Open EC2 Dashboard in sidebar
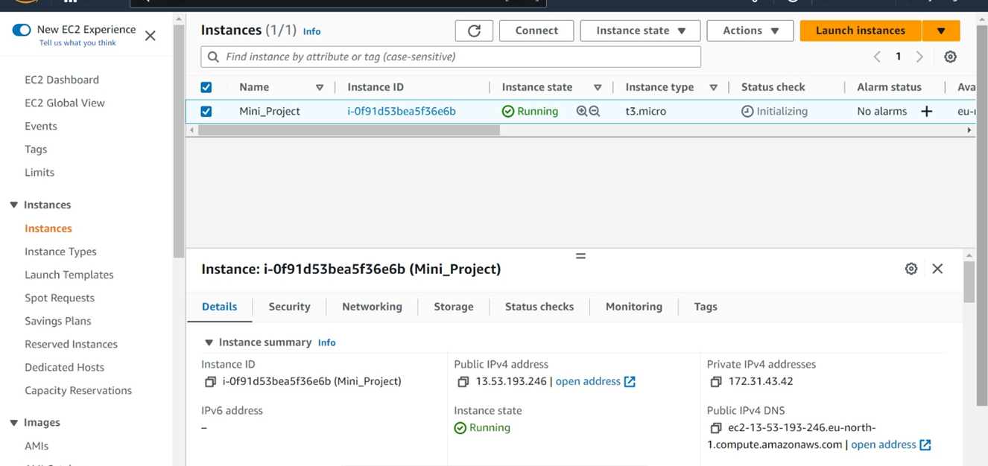988x466 pixels. tap(62, 80)
